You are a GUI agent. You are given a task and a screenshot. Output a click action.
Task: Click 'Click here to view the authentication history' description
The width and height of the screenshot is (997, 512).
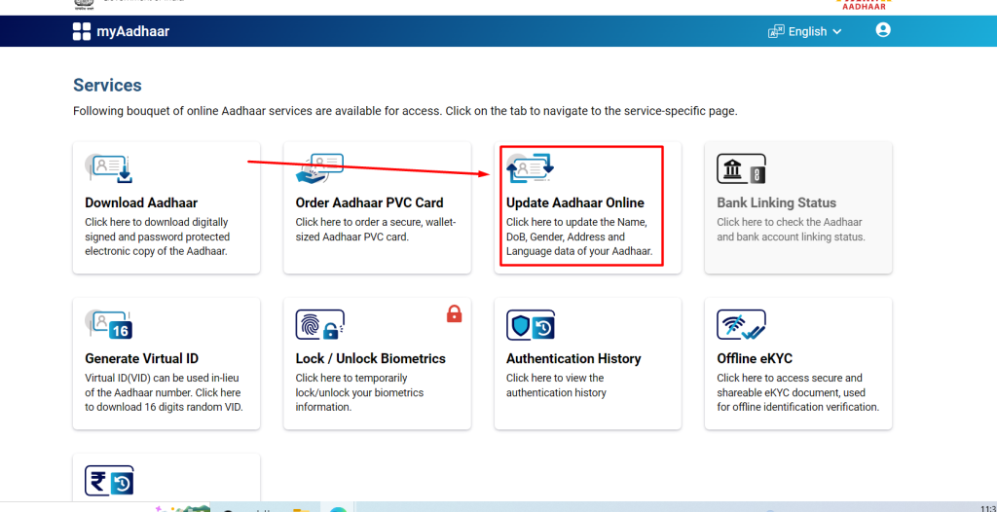tap(556, 385)
